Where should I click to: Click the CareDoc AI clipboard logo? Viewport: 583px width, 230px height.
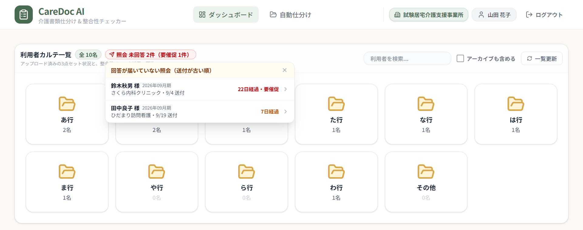tap(24, 15)
